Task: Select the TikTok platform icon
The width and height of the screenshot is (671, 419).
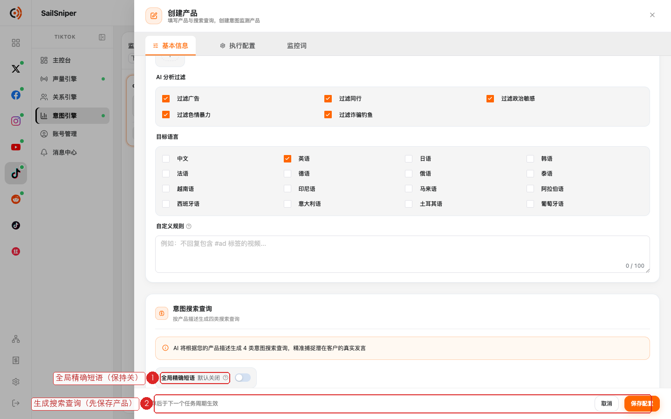Action: point(16,173)
